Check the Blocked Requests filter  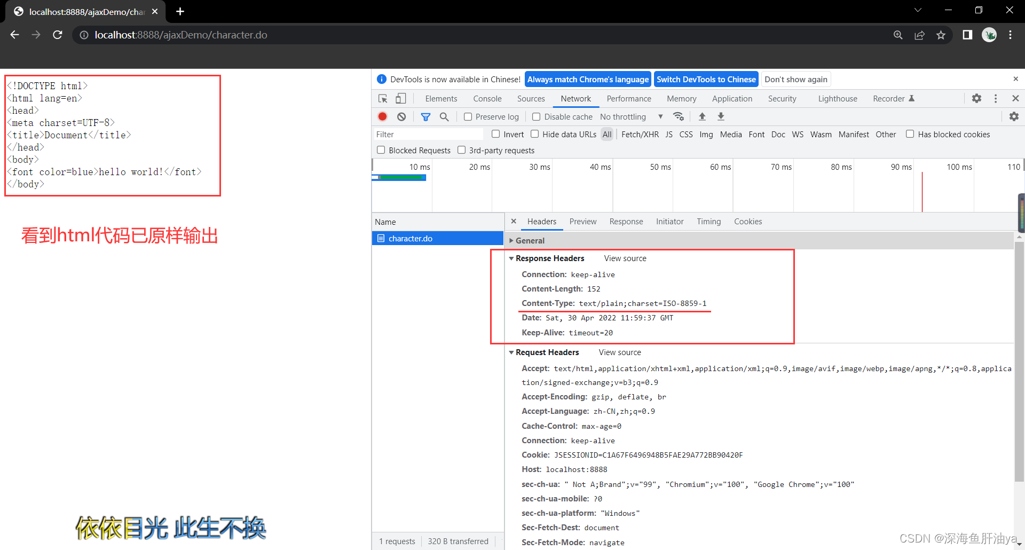click(x=381, y=150)
